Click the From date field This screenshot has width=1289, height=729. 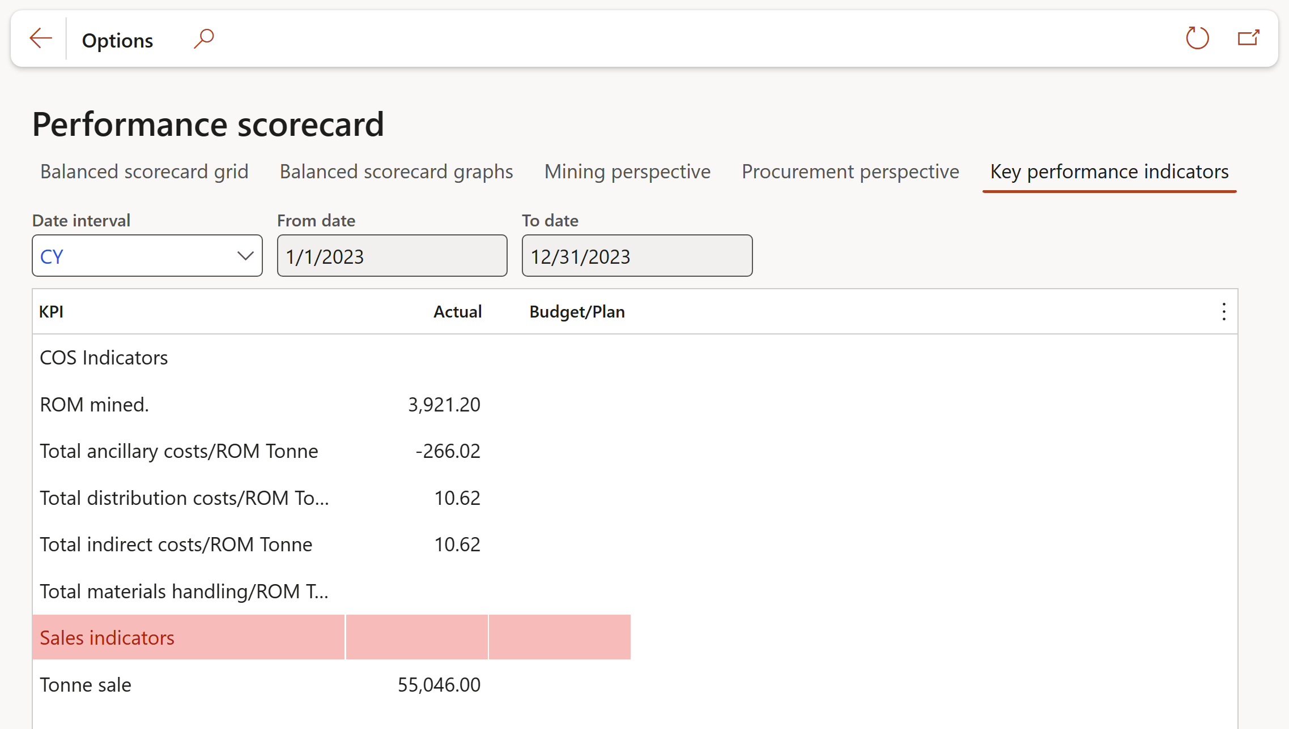392,256
